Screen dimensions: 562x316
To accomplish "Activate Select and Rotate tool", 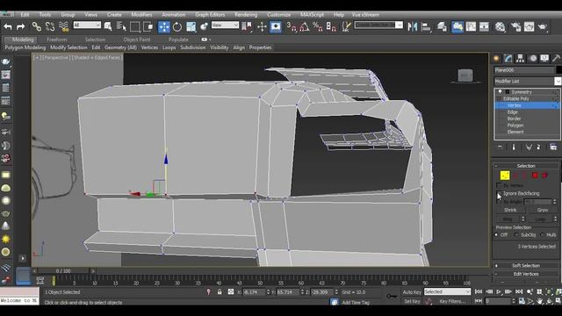I will click(177, 27).
